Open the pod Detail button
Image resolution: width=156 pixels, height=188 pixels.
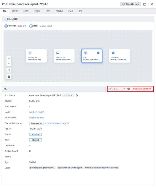click(68, 95)
